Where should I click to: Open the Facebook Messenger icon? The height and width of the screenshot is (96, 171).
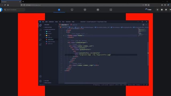(162, 10)
